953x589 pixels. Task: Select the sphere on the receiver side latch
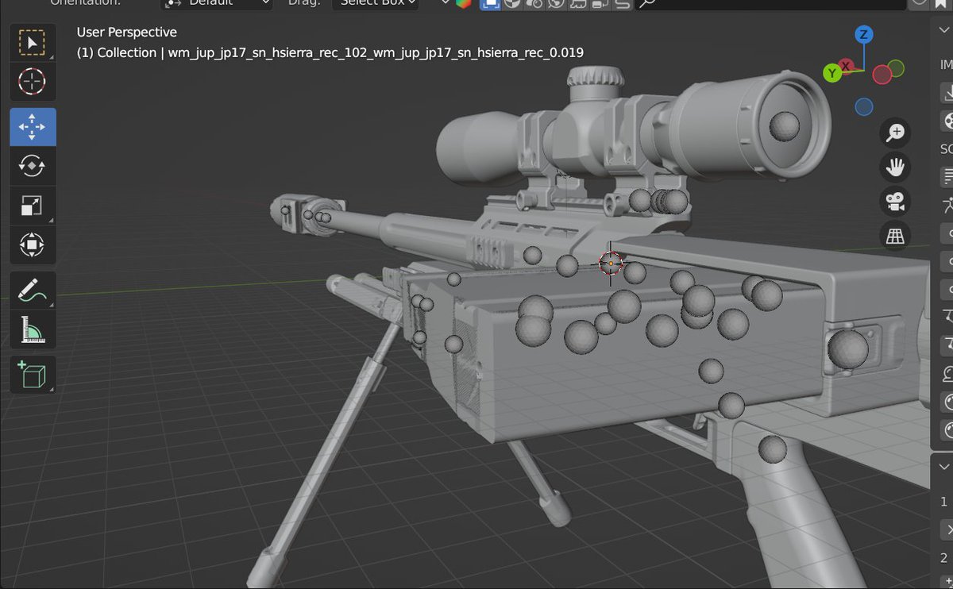847,349
